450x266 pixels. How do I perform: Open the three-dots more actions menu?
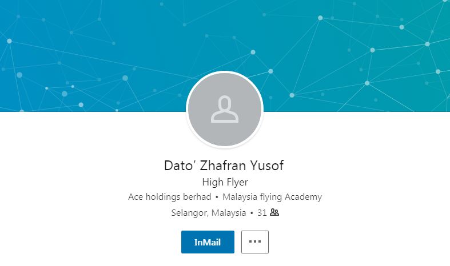click(x=255, y=242)
